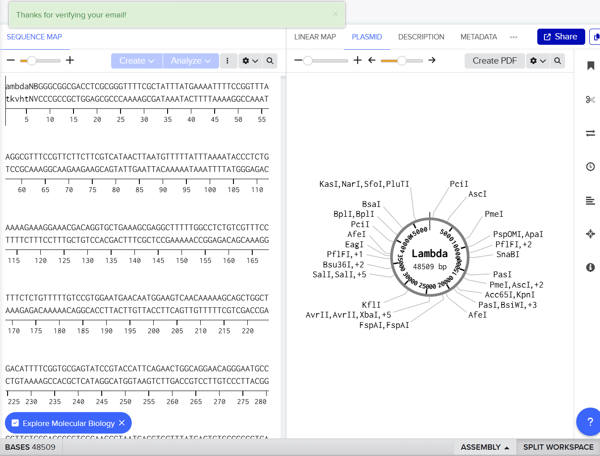Screen dimensions: 600x456
Task: Open the history clock icon
Action: click(591, 167)
